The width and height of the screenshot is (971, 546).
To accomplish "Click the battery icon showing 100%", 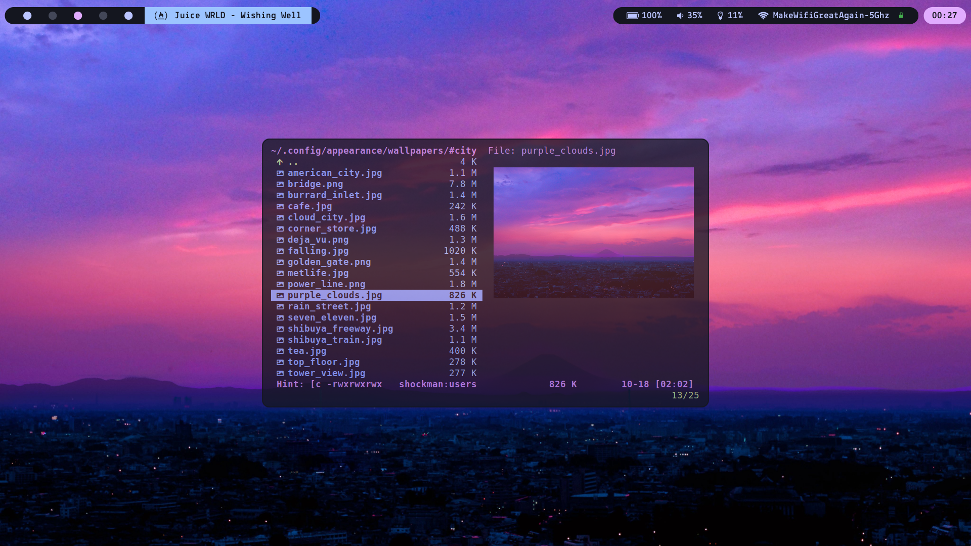I will [x=633, y=16].
